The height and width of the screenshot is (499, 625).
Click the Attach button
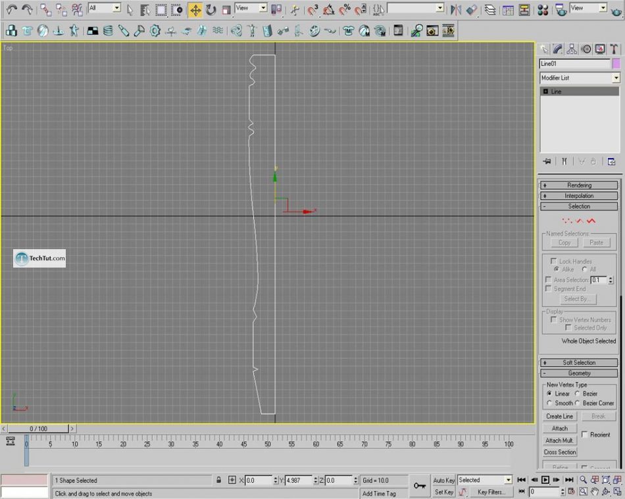560,429
